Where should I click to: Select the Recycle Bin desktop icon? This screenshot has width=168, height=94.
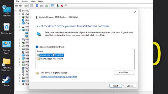coord(6,28)
